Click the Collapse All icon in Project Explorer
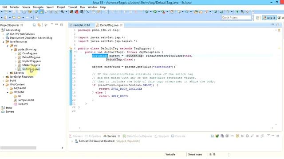The height and width of the screenshot is (159, 284). coord(34,25)
